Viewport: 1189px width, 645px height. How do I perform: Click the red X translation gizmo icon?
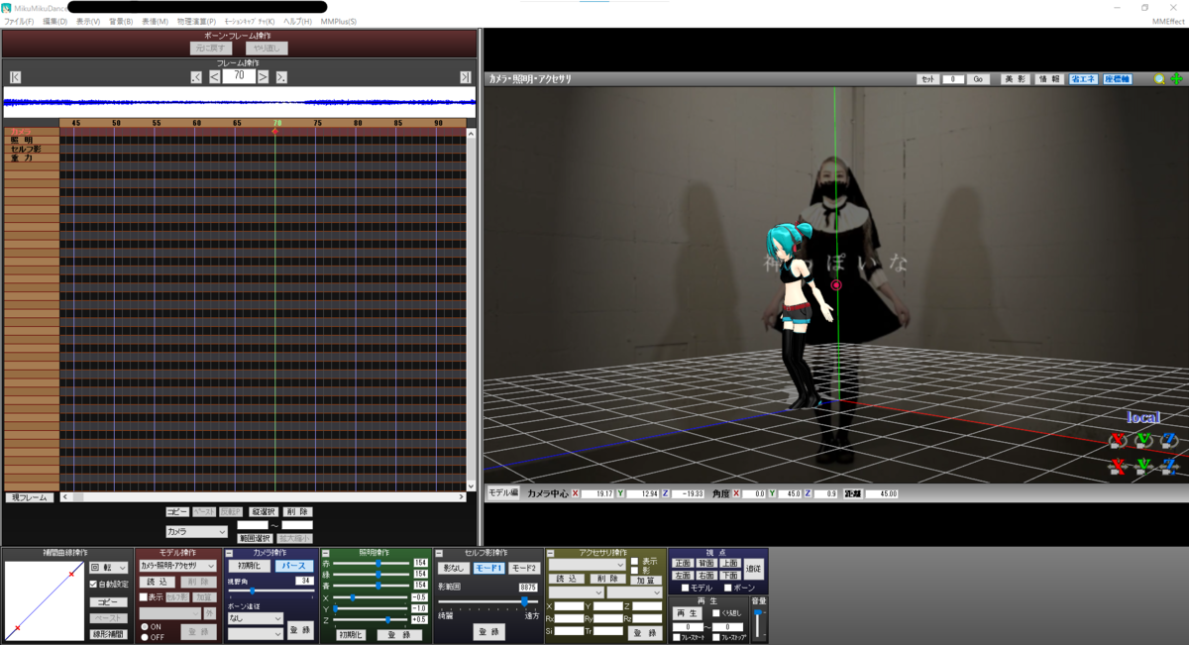(1118, 465)
